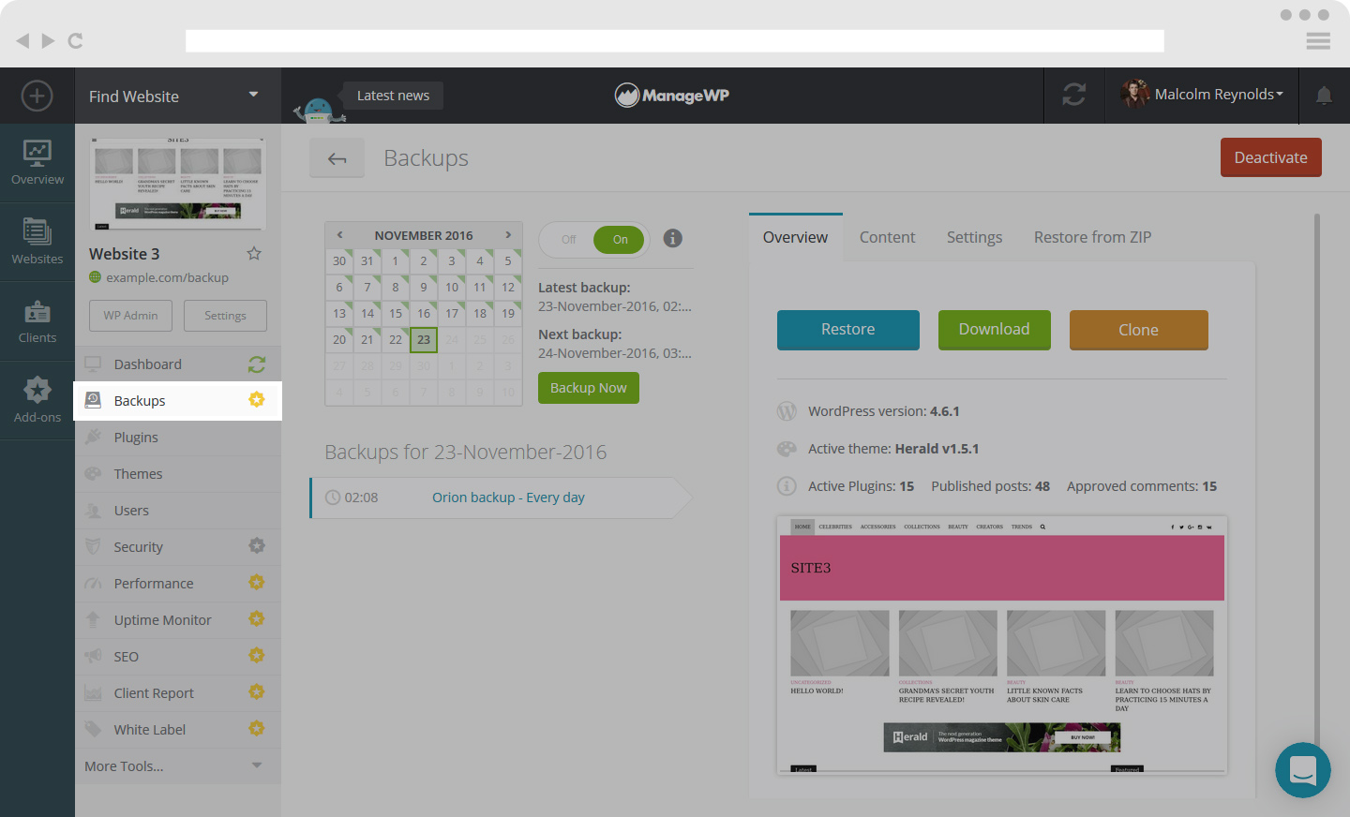Click the Clone button
The image size is (1350, 817).
(1139, 330)
